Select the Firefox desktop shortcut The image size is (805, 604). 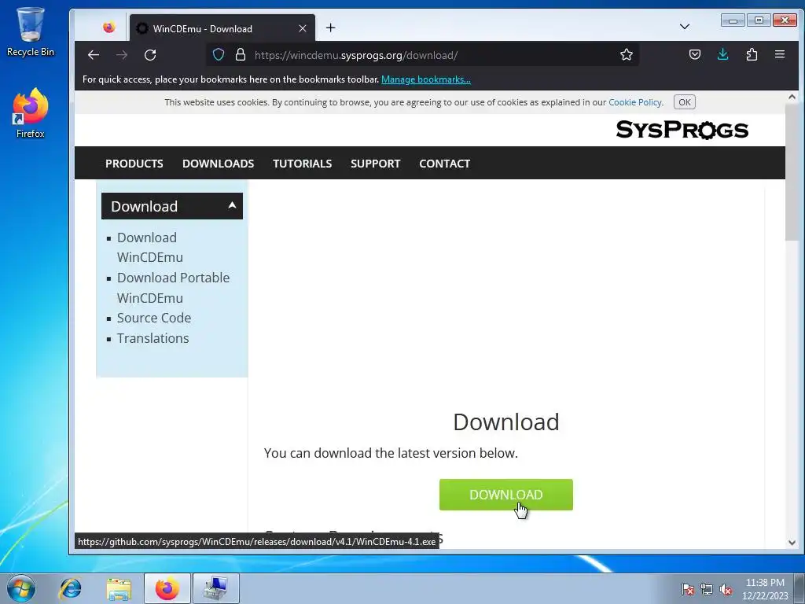click(x=31, y=113)
